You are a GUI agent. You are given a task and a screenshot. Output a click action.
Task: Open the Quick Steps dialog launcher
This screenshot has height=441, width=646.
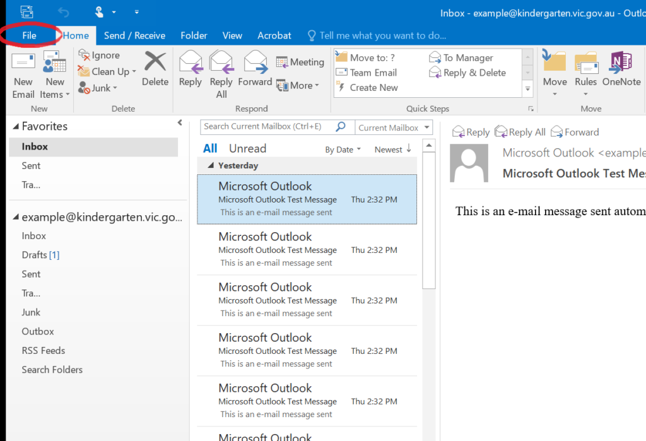click(x=531, y=109)
